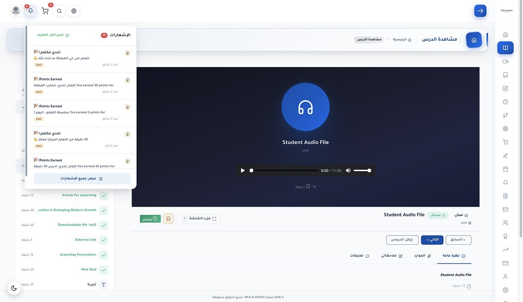Open the edit square icon in sidebar

(505, 88)
